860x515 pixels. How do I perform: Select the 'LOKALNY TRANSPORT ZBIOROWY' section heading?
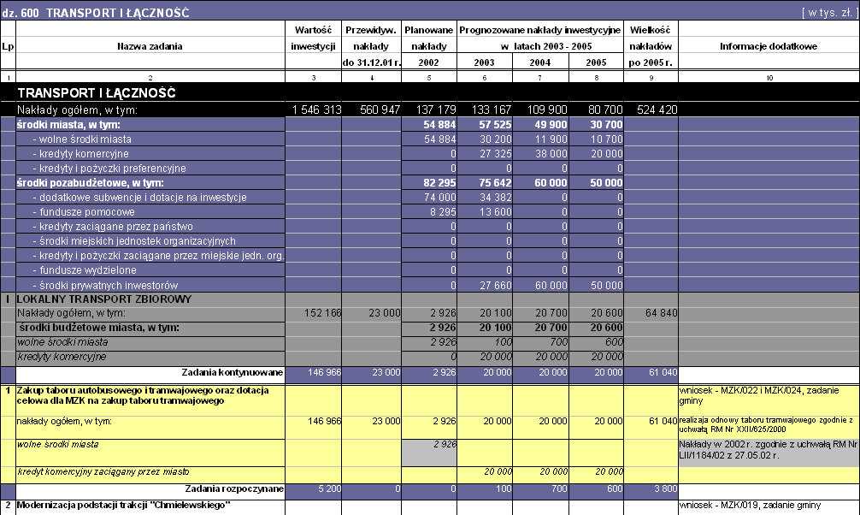coord(104,299)
